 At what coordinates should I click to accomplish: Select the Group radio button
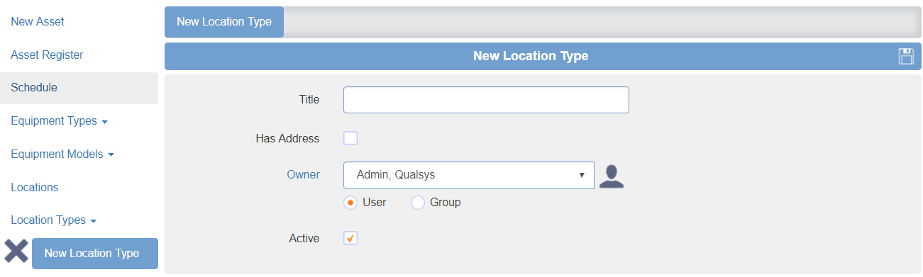[418, 203]
